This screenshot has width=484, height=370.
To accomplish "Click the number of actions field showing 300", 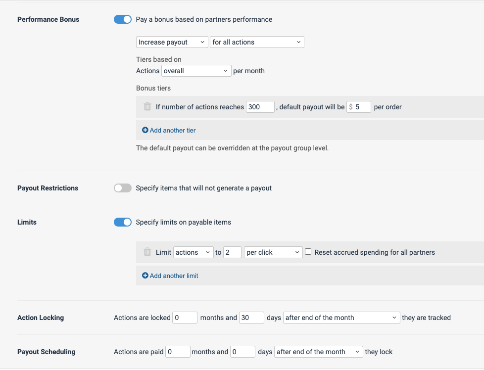I will [260, 107].
